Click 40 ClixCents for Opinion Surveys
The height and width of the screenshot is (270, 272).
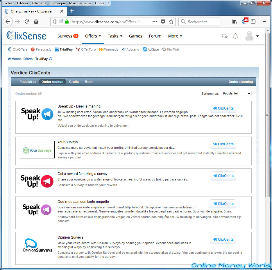click(x=223, y=239)
